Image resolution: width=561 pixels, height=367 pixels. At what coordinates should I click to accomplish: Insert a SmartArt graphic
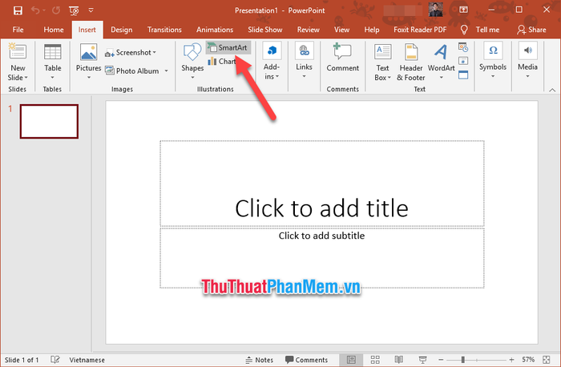[x=228, y=48]
